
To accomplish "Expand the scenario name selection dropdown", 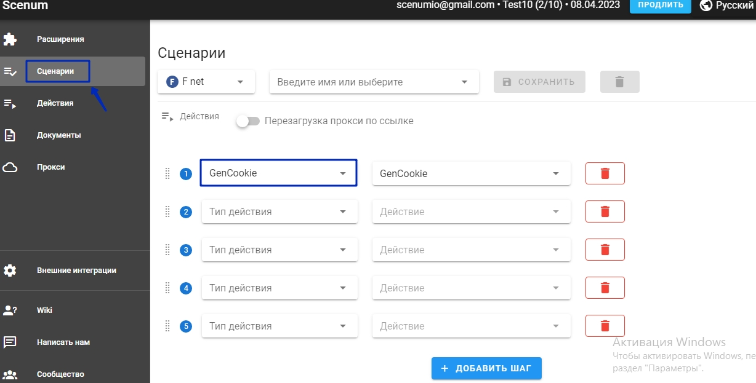I will click(x=374, y=82).
